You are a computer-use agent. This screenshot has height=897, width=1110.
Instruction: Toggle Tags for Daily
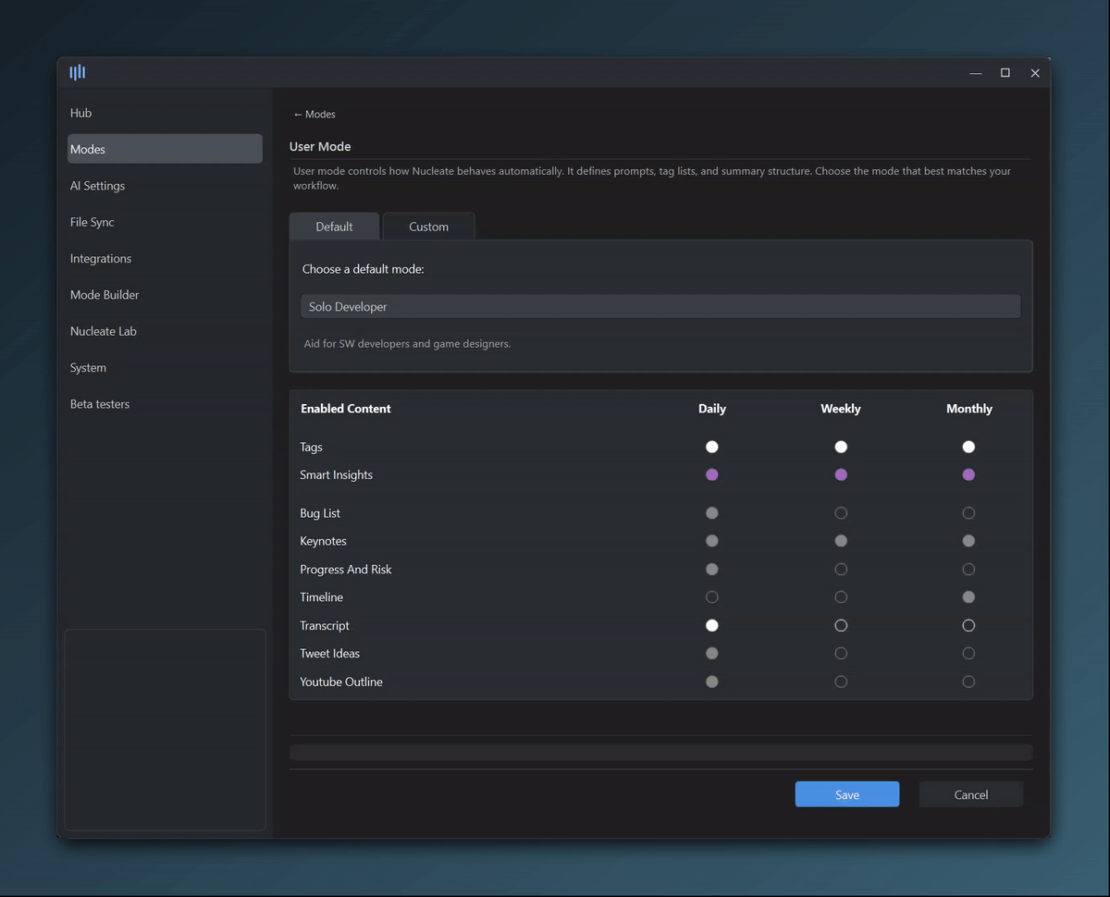[712, 447]
